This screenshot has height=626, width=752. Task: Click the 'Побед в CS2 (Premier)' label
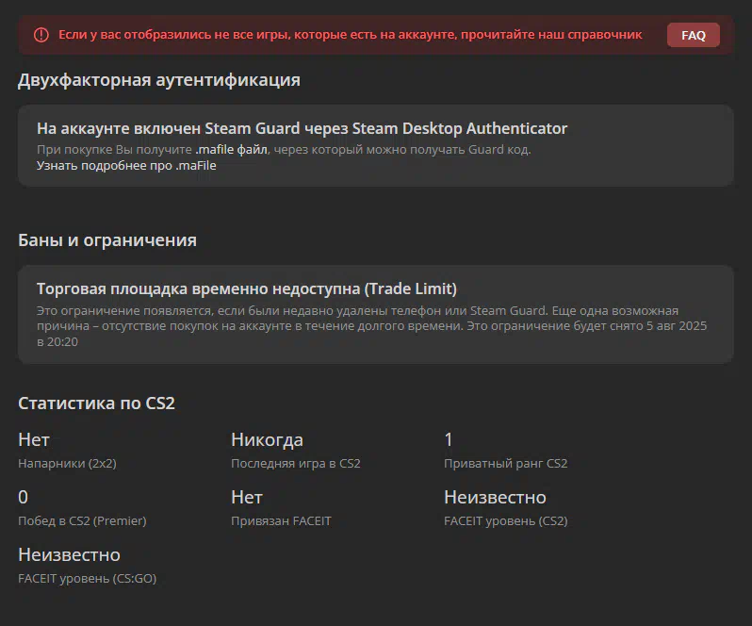(83, 521)
